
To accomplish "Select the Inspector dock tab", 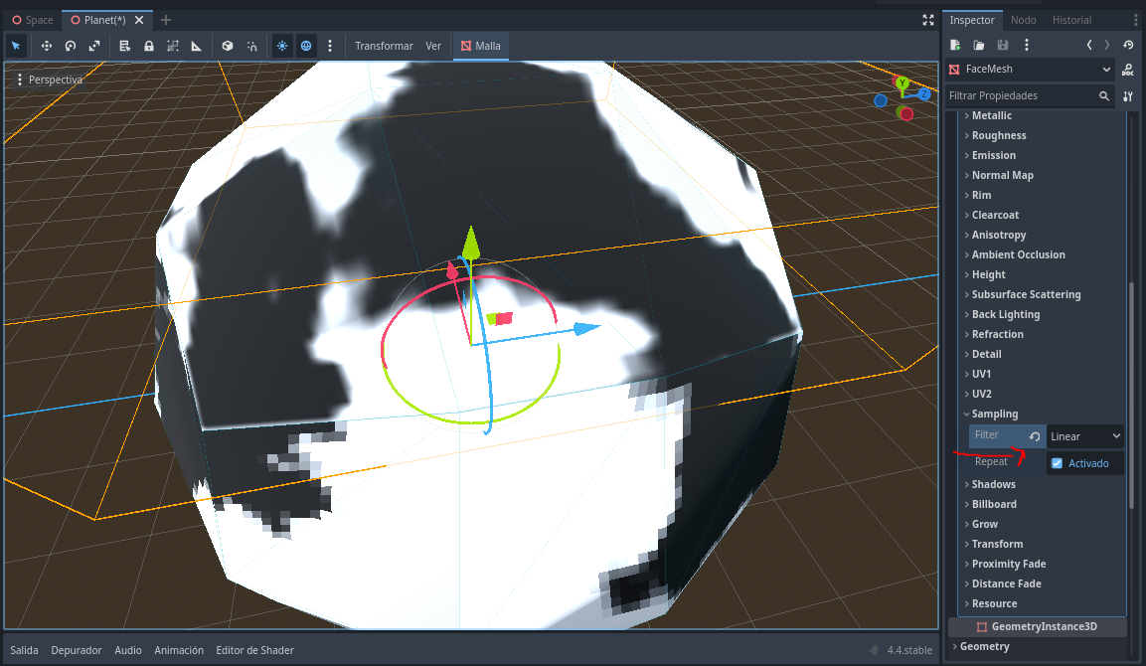I will click(971, 20).
